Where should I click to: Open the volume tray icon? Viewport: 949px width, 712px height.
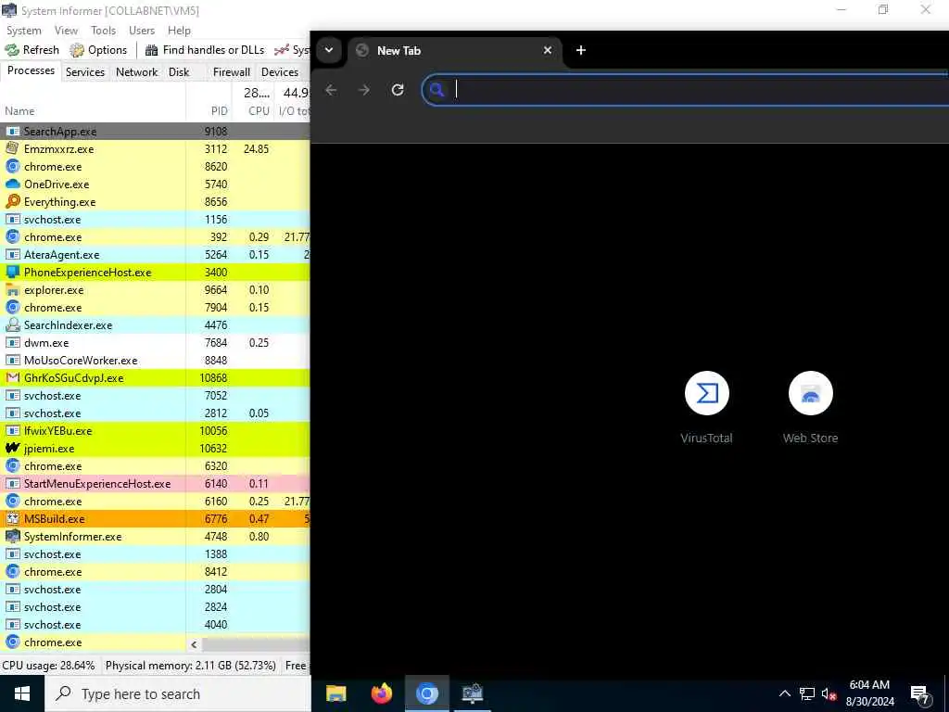tap(829, 693)
